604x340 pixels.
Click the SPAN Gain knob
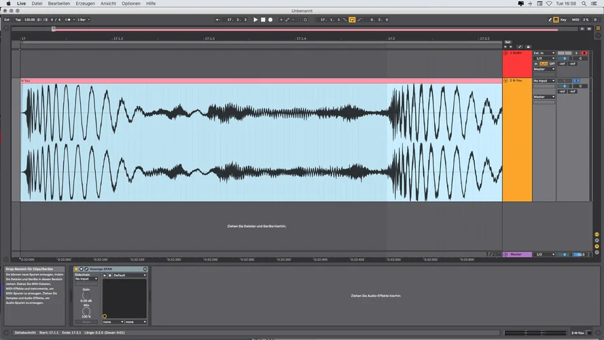tap(86, 294)
